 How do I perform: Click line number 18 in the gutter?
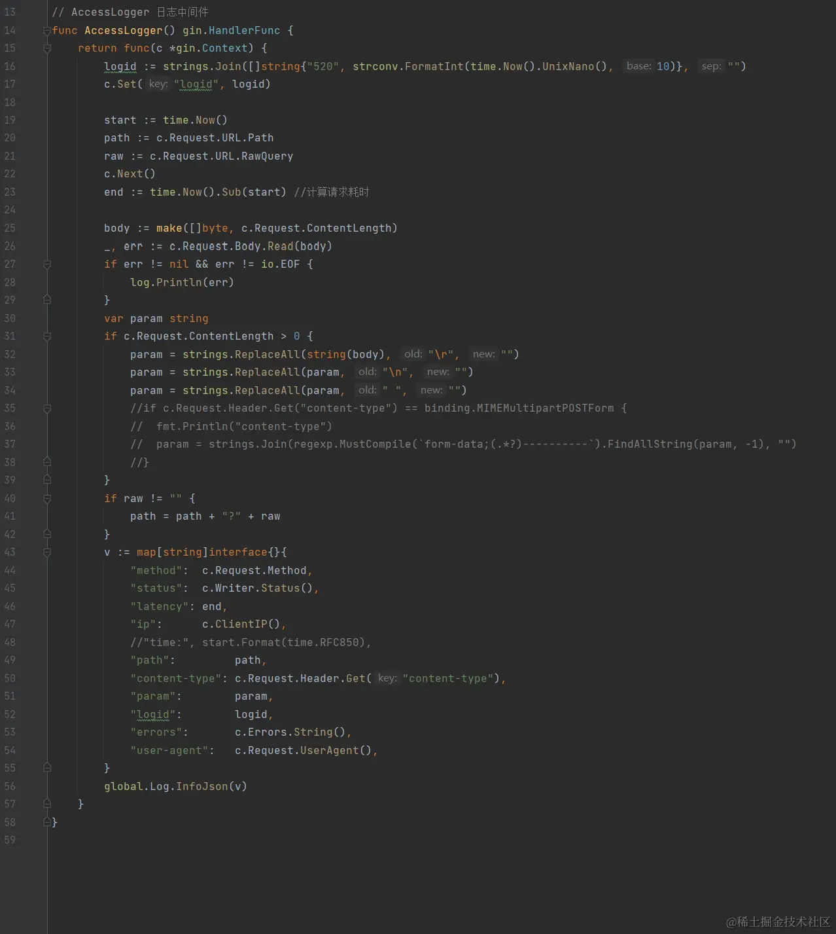(x=10, y=102)
